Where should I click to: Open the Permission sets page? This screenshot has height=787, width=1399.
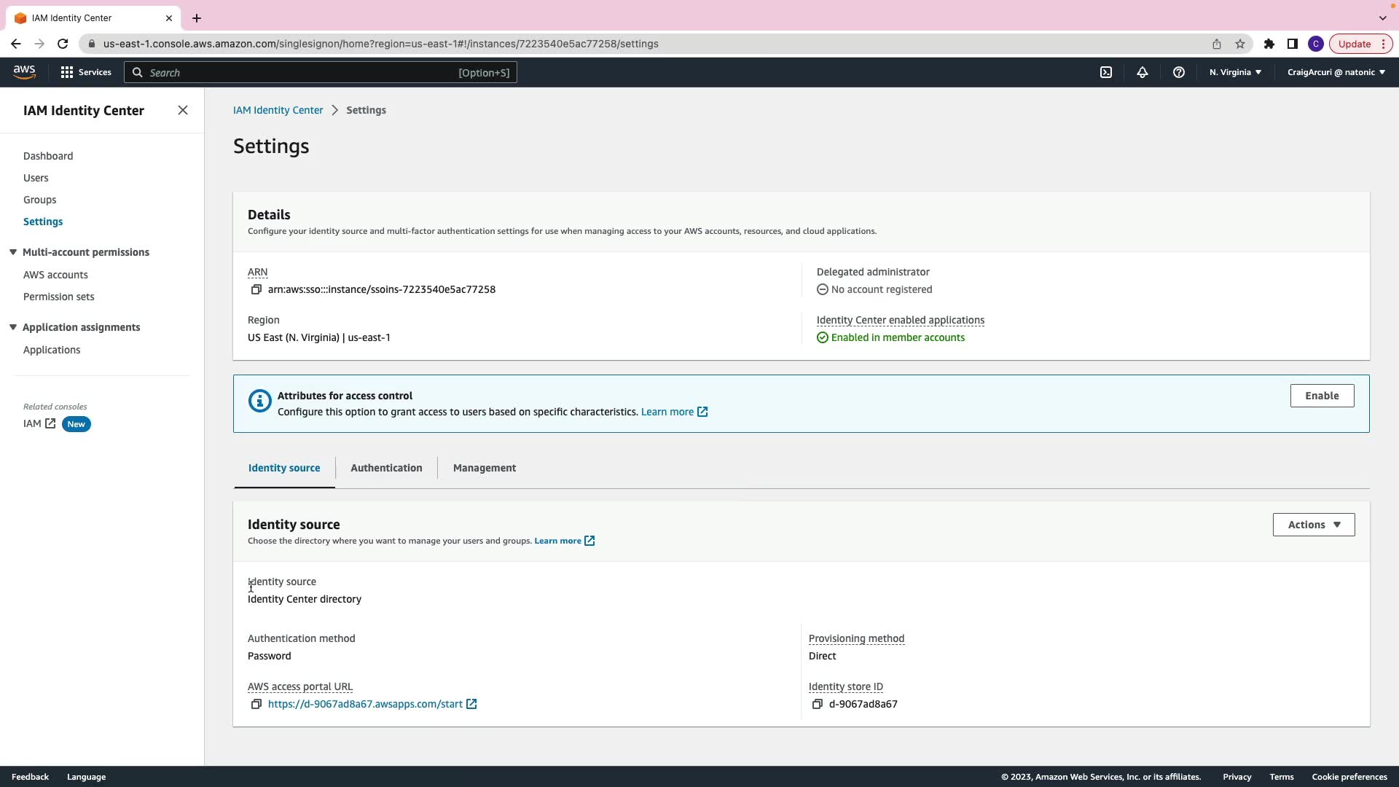[x=58, y=297]
